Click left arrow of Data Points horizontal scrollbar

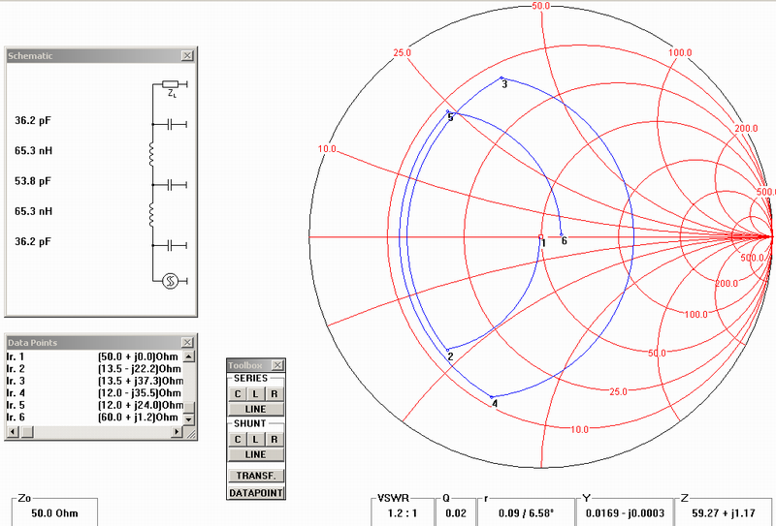13,432
